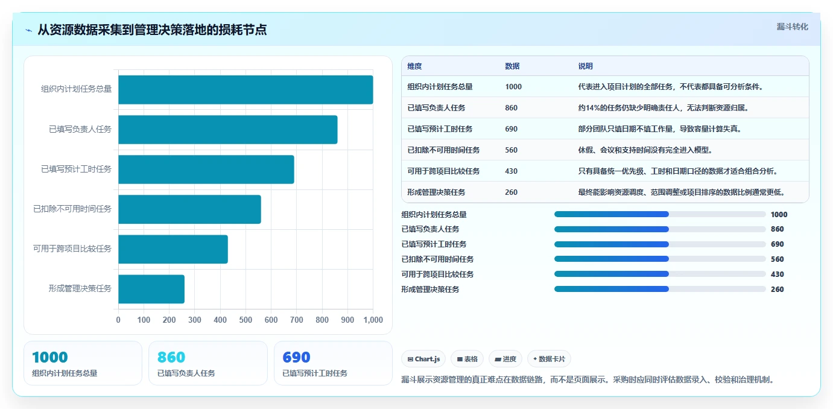Select table cell 已填写预计工时任务

(440, 129)
